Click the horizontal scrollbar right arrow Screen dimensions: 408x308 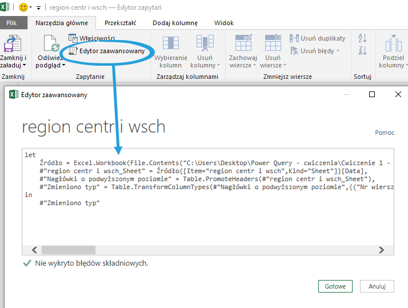382,250
